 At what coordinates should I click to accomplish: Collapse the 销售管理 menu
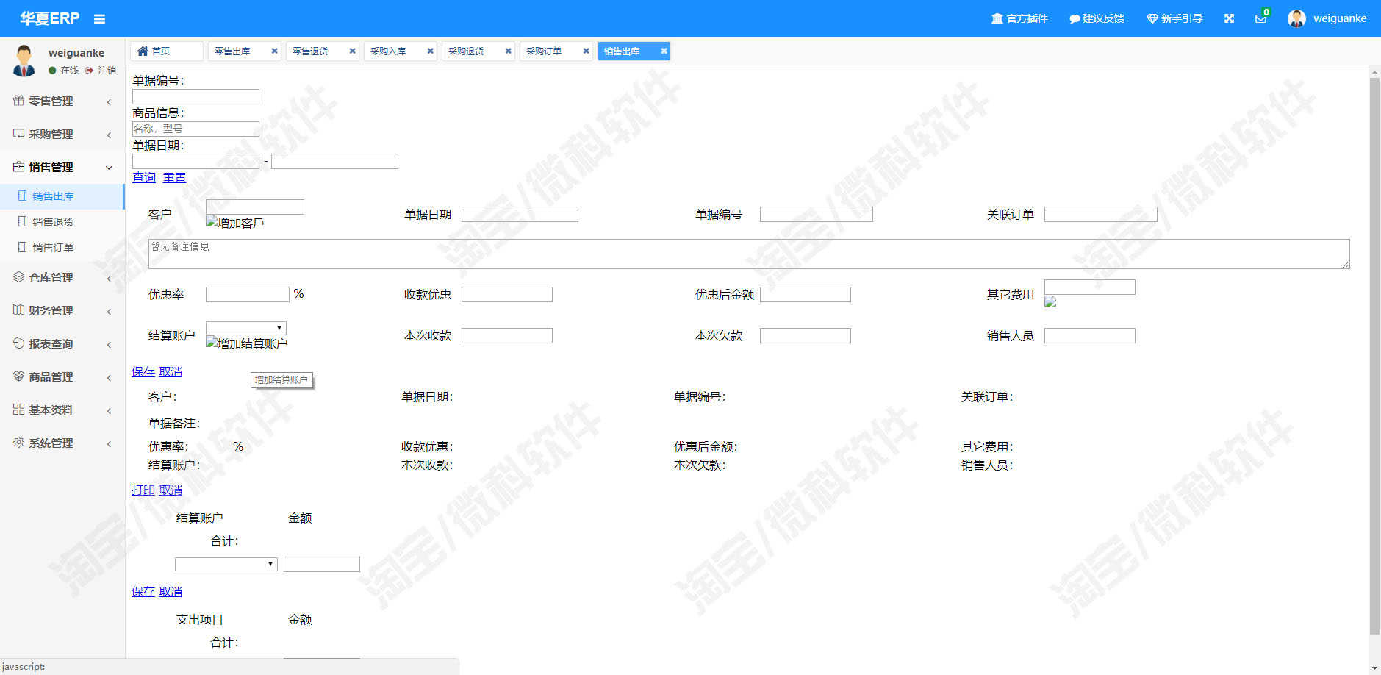point(62,168)
